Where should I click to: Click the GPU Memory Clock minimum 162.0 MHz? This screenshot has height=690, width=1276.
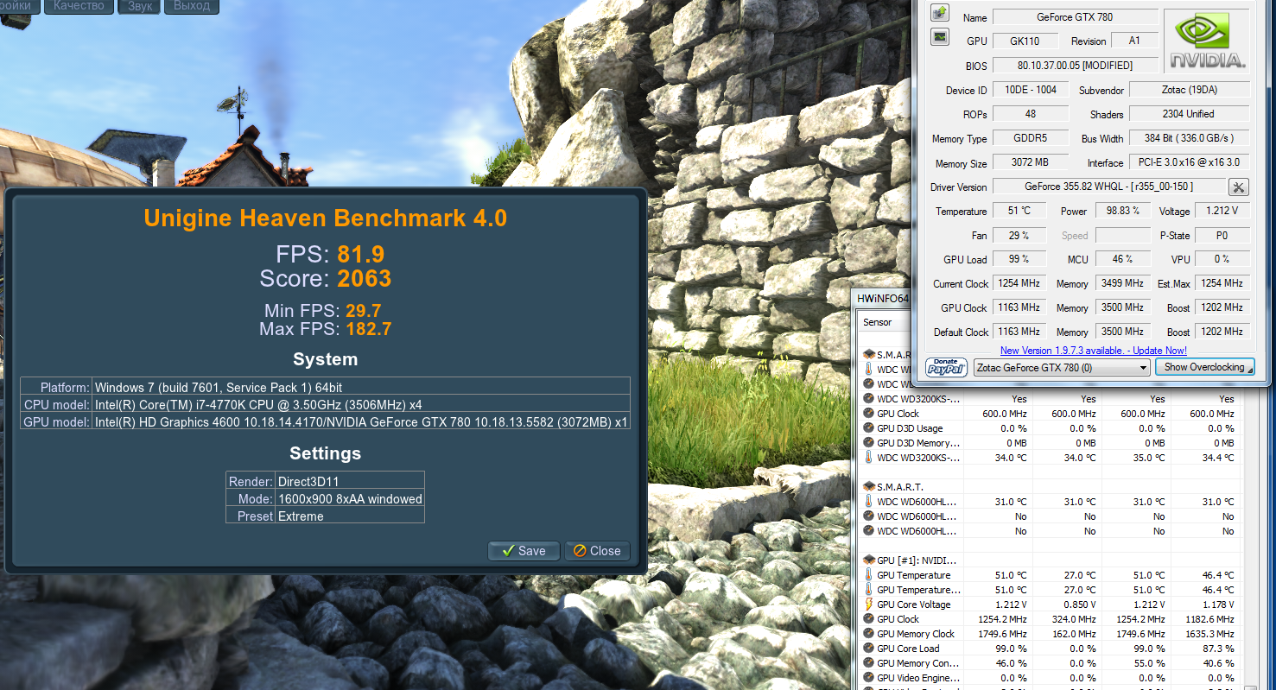coord(1075,634)
